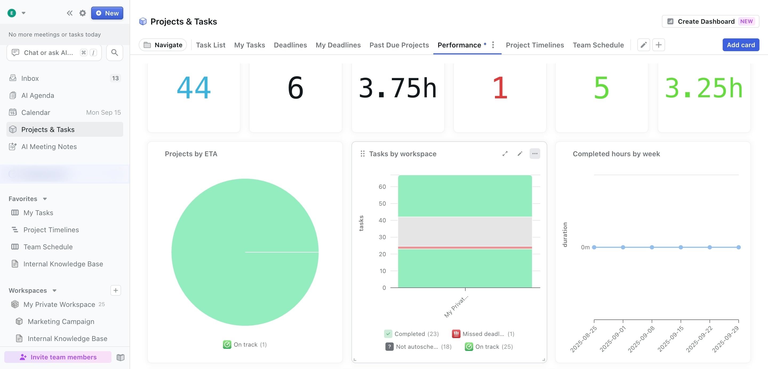Image resolution: width=768 pixels, height=369 pixels.
Task: Click the New button
Action: (x=107, y=13)
